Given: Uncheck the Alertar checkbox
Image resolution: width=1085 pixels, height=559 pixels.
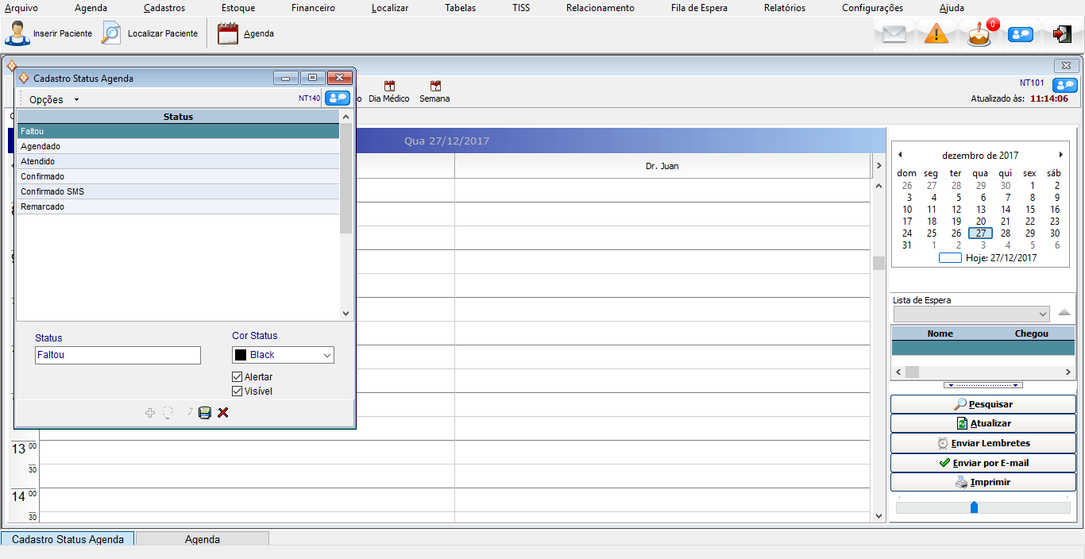Looking at the screenshot, I should (237, 377).
